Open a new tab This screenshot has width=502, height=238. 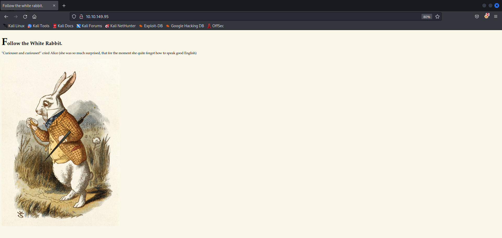coord(64,5)
